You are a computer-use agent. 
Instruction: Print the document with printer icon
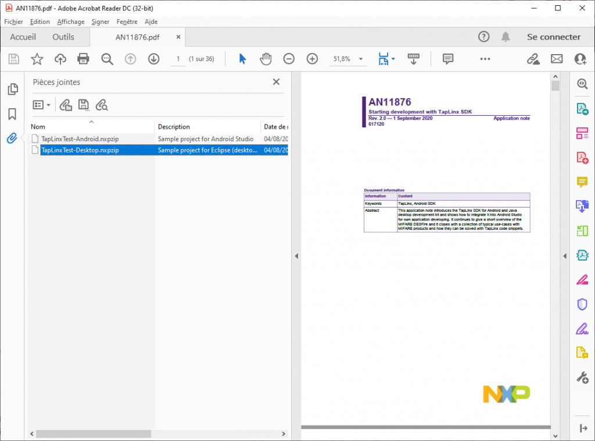(x=83, y=59)
